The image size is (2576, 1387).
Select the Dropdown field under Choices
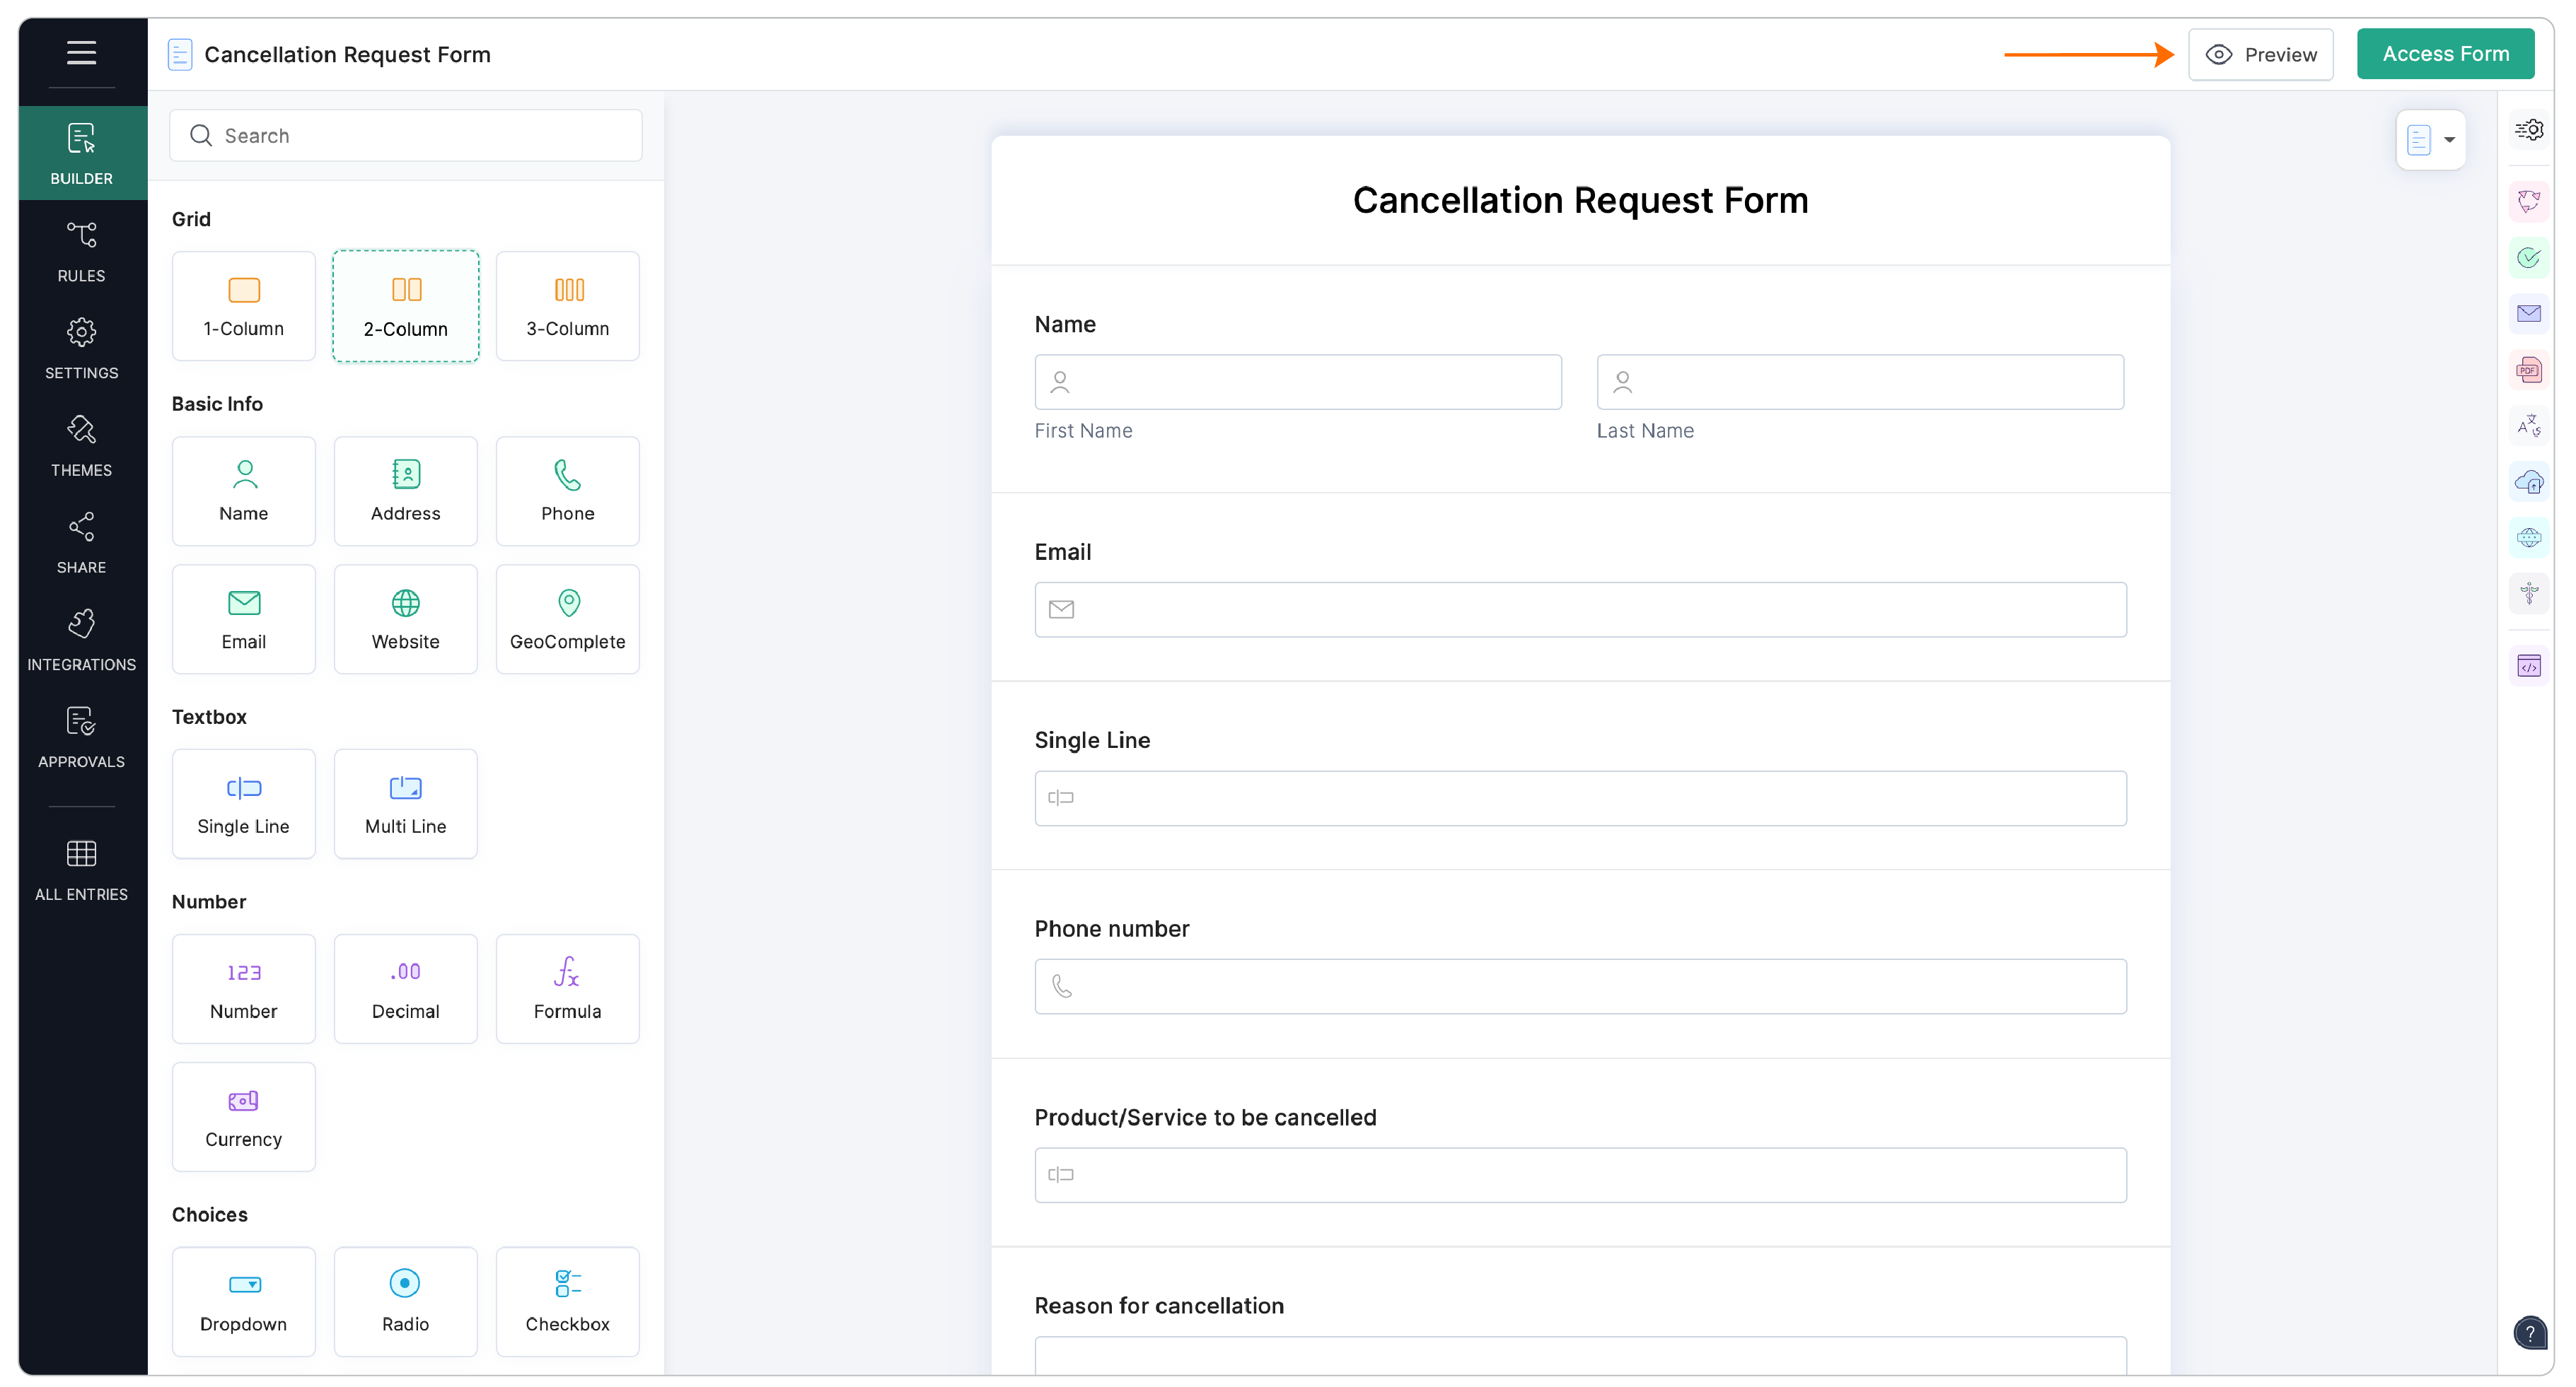[x=243, y=1301]
